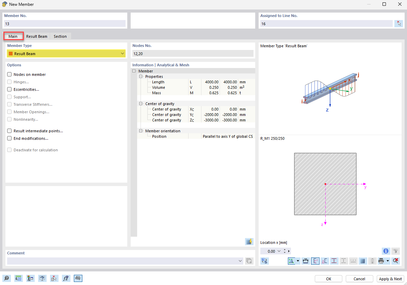Click arrow right of Location x stepper
The width and height of the screenshot is (407, 285).
(289, 251)
